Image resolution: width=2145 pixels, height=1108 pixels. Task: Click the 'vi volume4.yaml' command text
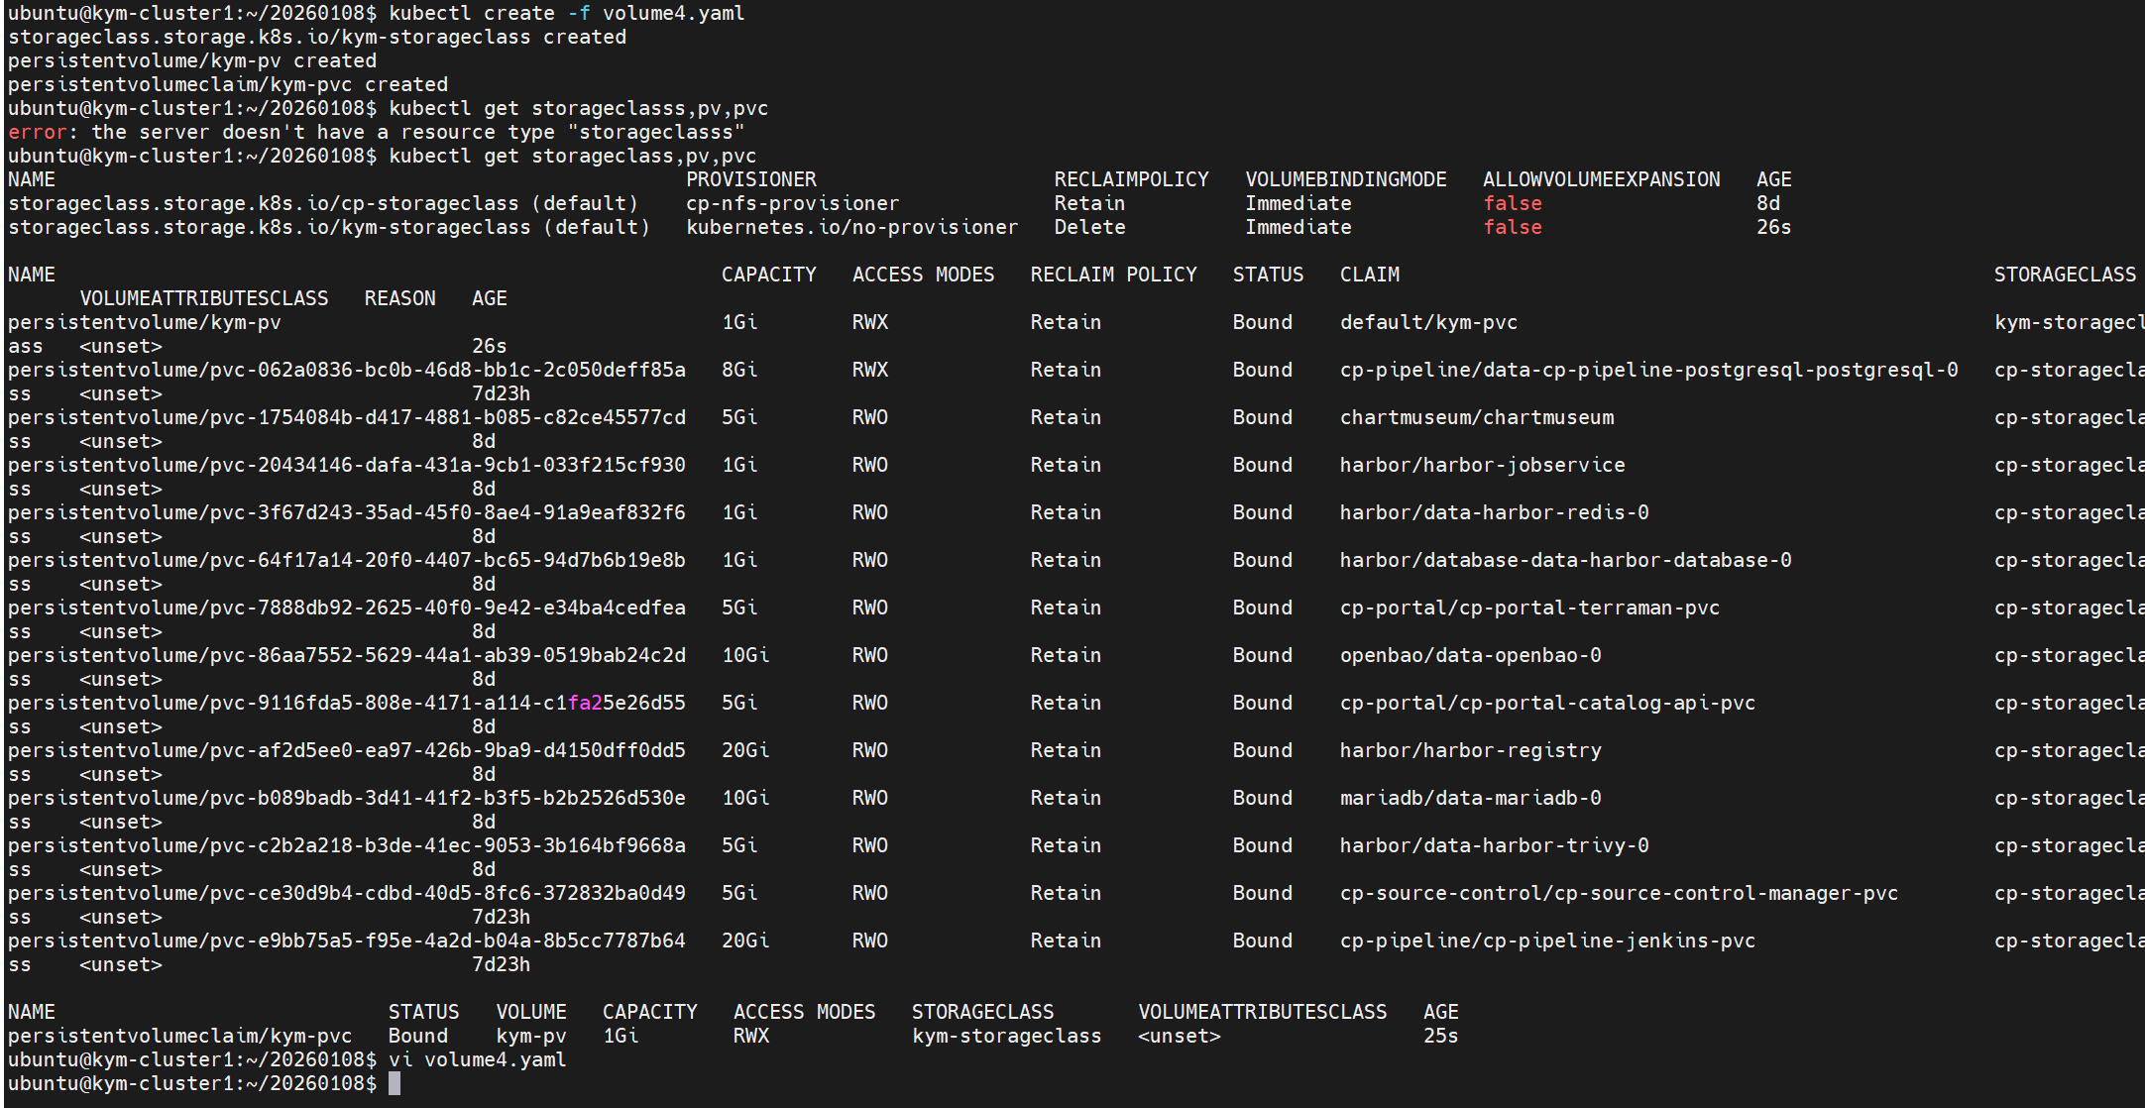coord(477,1059)
